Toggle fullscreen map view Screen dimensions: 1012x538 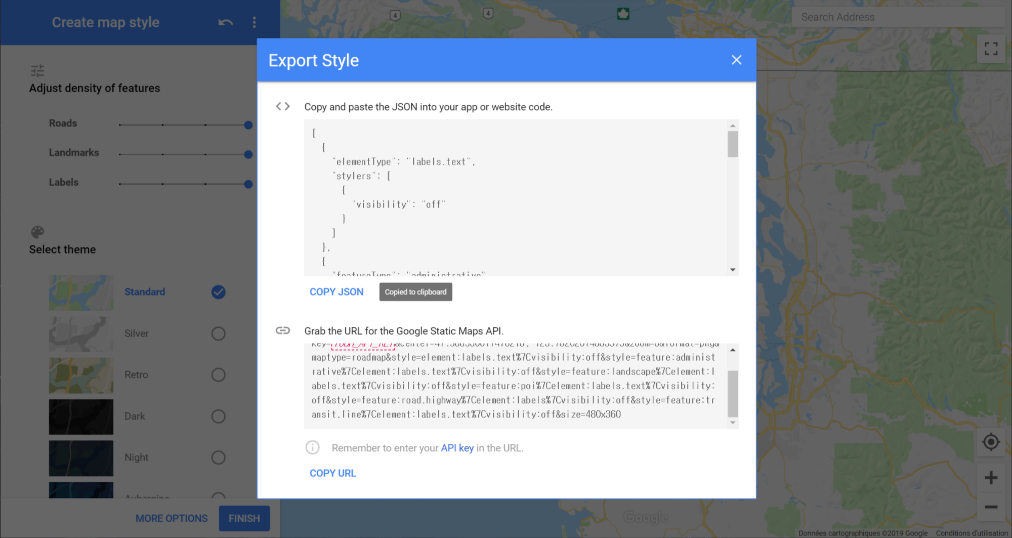tap(991, 49)
